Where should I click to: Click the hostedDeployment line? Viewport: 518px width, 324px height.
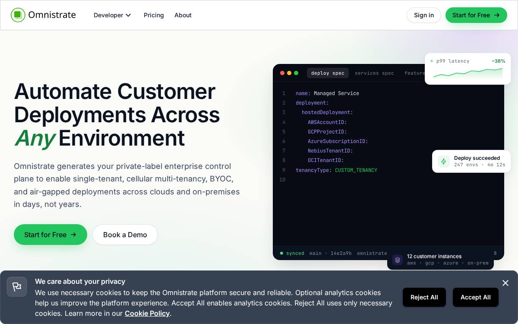[x=327, y=112]
